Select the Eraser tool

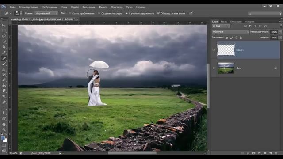click(x=4, y=80)
